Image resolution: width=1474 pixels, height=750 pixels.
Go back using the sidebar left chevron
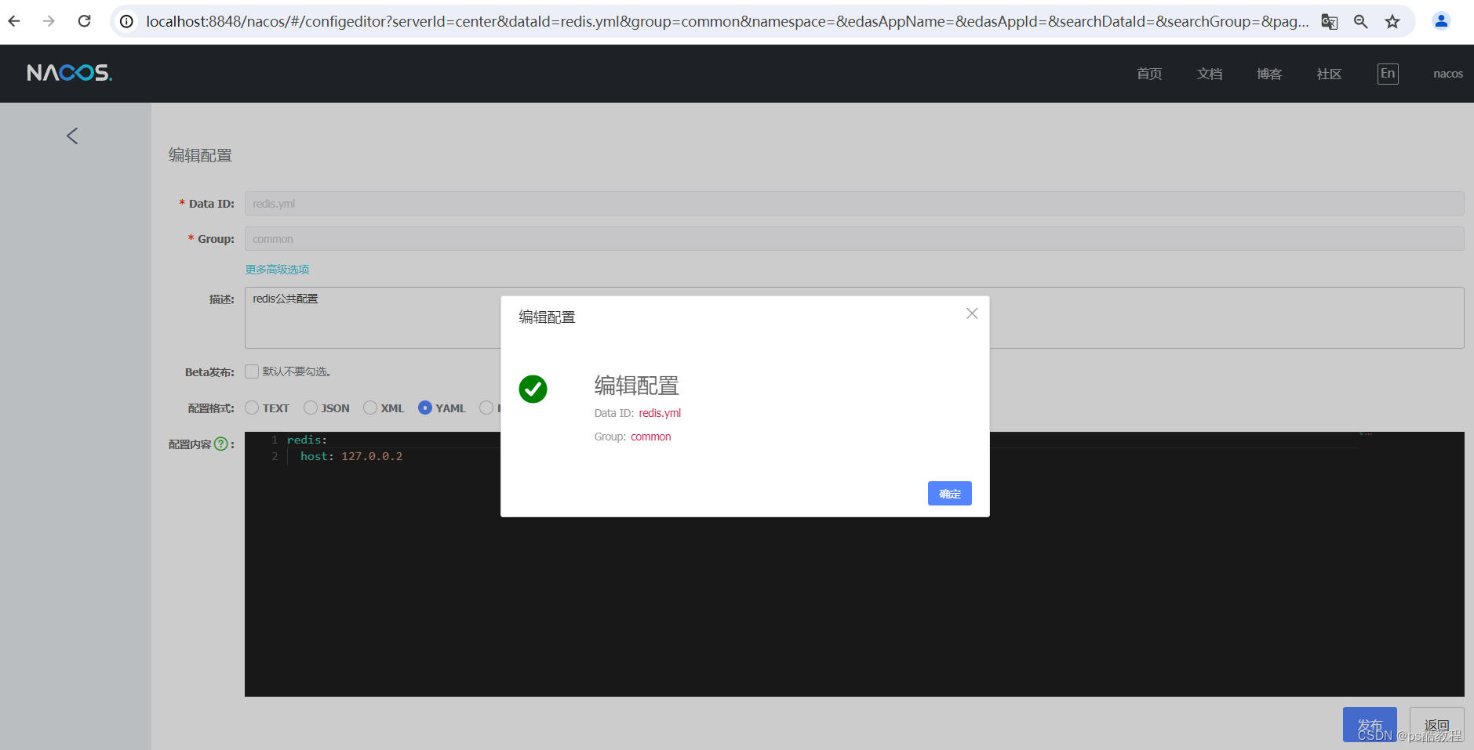pos(72,136)
